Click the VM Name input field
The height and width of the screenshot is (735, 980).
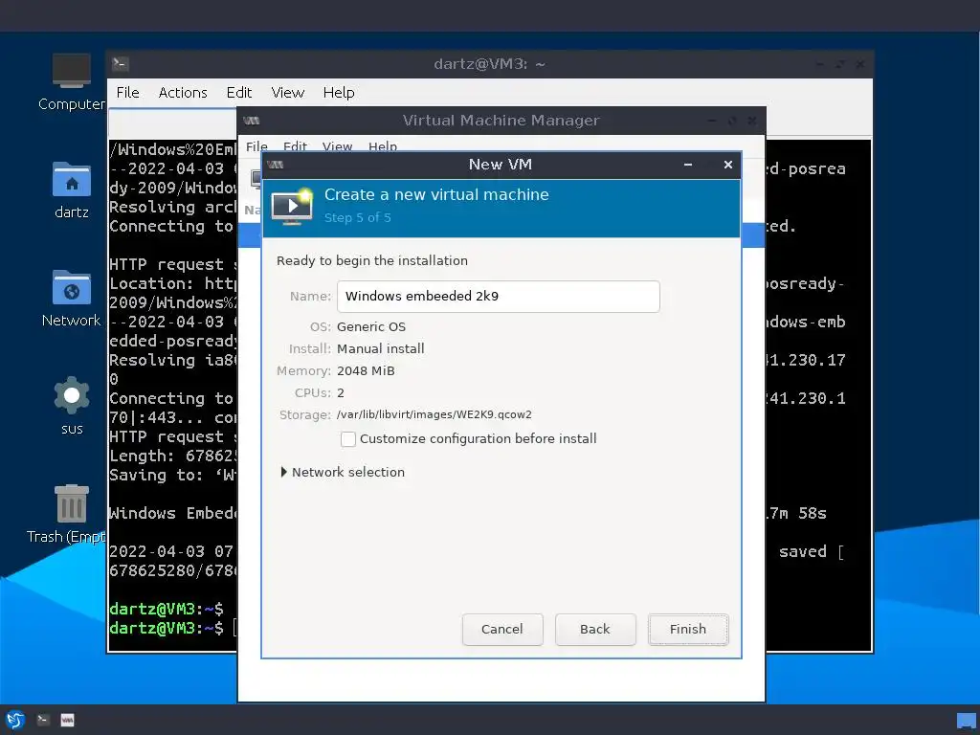(x=498, y=297)
